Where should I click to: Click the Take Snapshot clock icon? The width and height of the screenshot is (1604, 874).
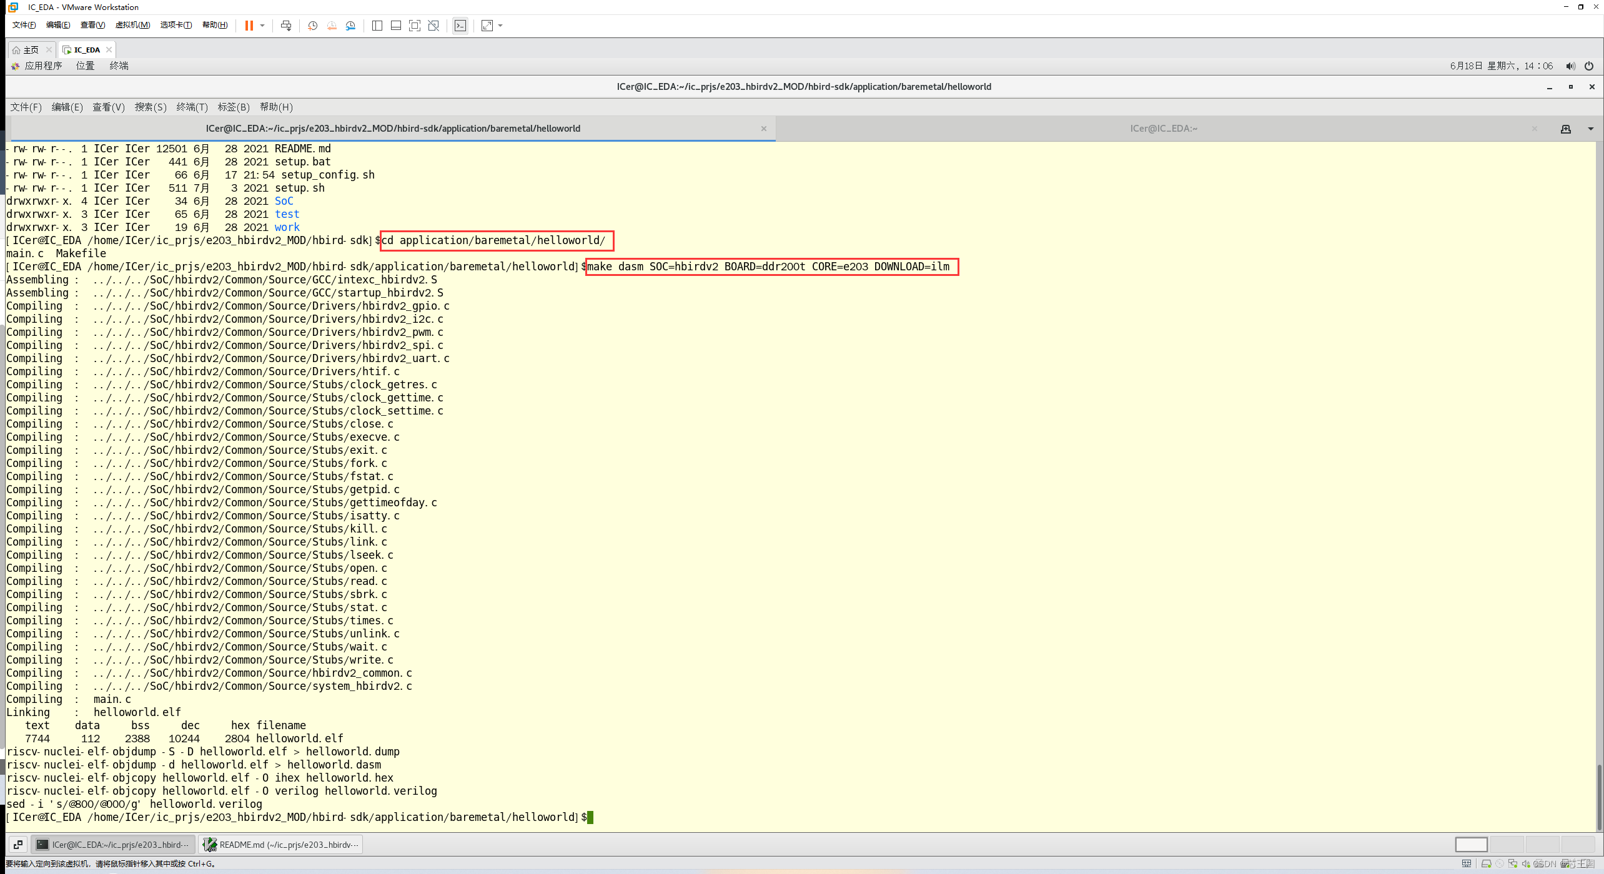point(312,26)
